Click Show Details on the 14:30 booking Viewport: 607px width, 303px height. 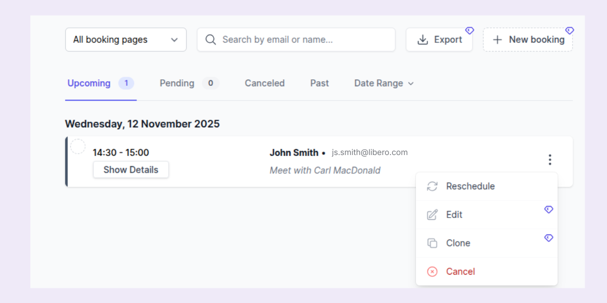131,170
